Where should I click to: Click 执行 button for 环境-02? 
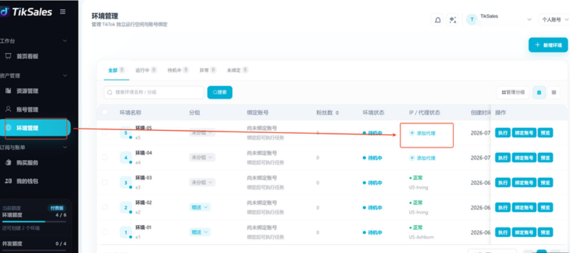[x=503, y=207]
